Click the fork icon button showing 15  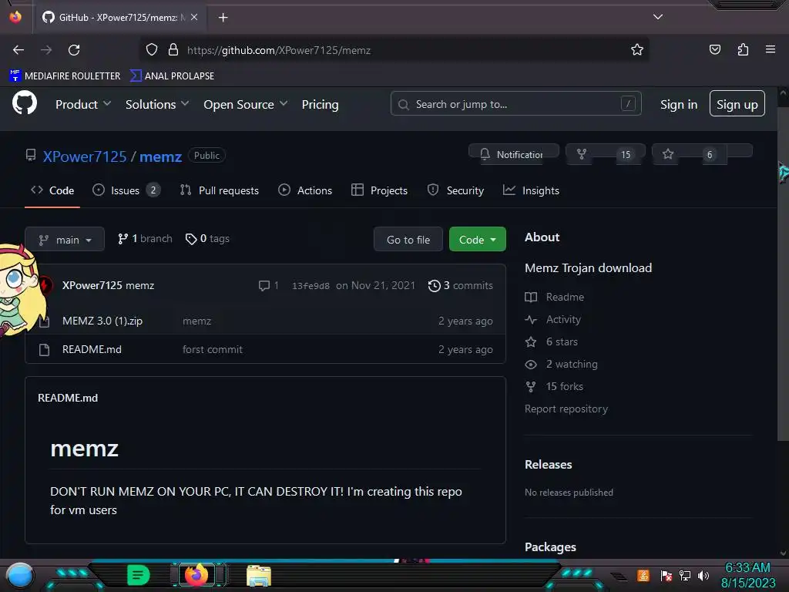(x=606, y=154)
